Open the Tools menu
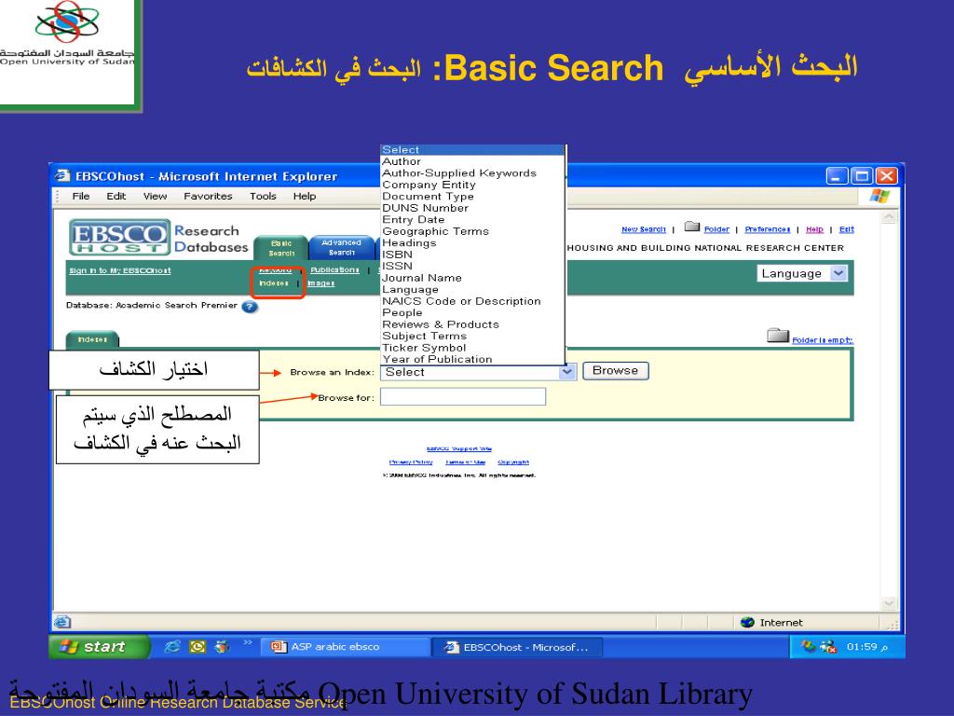This screenshot has height=716, width=954. (x=263, y=196)
